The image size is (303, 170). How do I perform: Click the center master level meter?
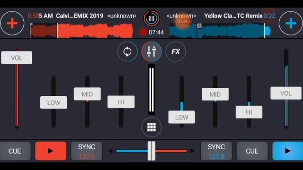click(151, 90)
